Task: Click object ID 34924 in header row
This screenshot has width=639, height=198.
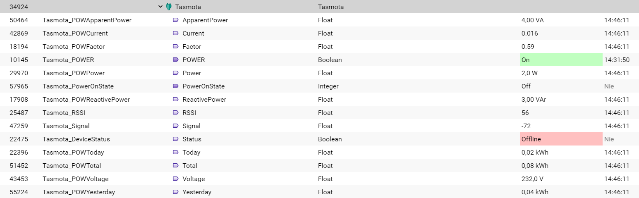Action: click(19, 7)
